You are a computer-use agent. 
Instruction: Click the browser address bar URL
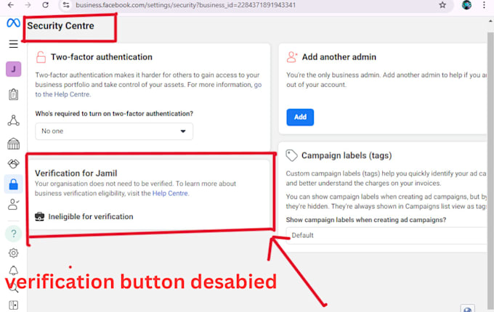coord(185,5)
